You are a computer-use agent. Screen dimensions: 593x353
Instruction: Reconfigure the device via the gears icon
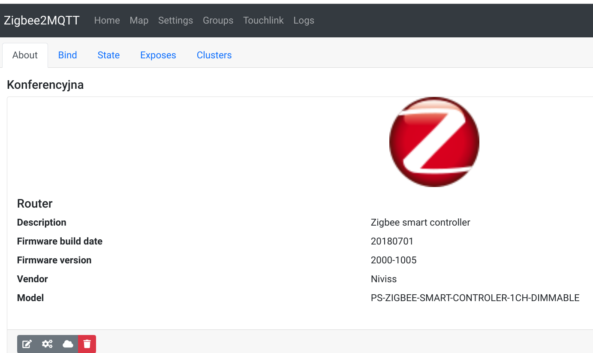pos(47,344)
